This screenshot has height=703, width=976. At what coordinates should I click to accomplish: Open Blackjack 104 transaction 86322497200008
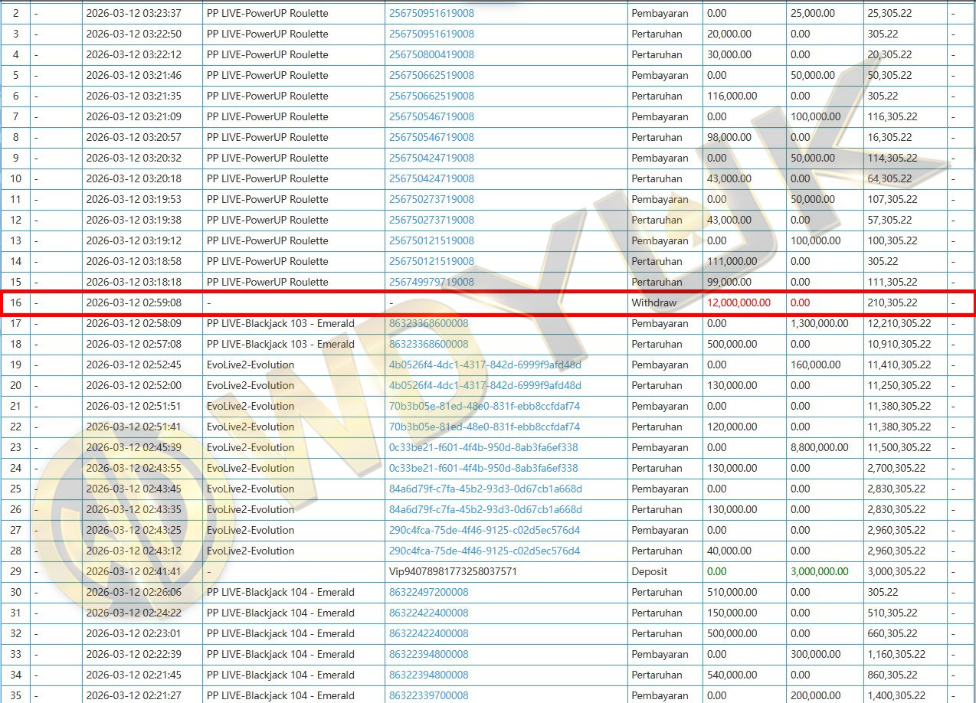[428, 592]
